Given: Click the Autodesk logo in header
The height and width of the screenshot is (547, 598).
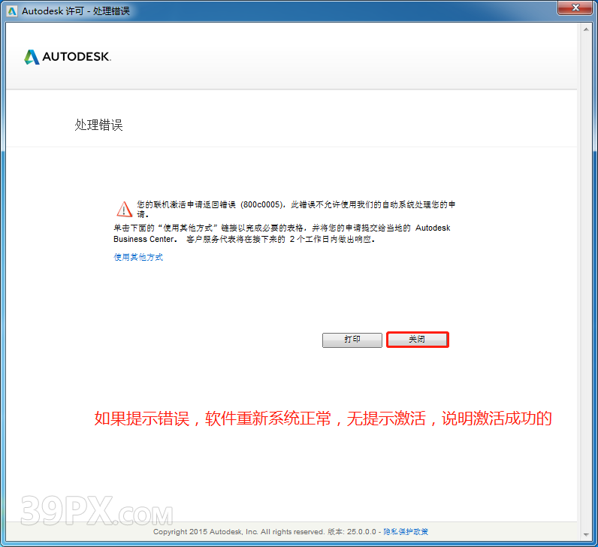Looking at the screenshot, I should (x=68, y=57).
